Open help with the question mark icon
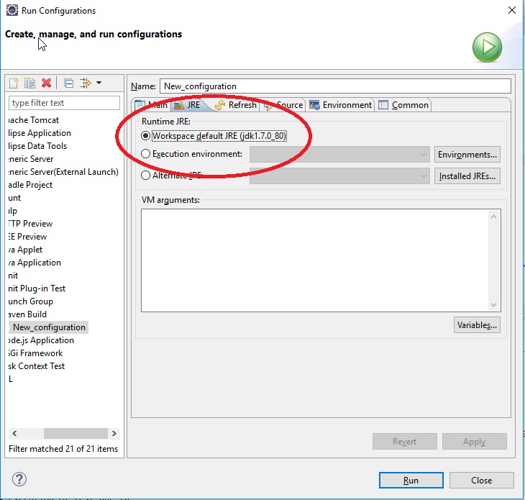Viewport: 525px width, 500px height. 19,479
